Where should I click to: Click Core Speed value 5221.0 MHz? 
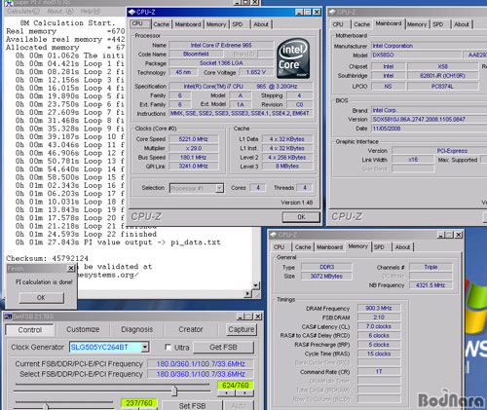click(x=194, y=139)
